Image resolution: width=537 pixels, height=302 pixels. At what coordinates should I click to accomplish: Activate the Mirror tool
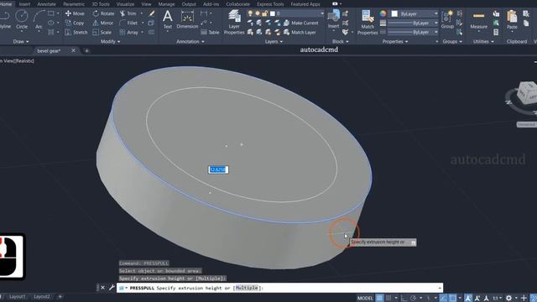[103, 23]
